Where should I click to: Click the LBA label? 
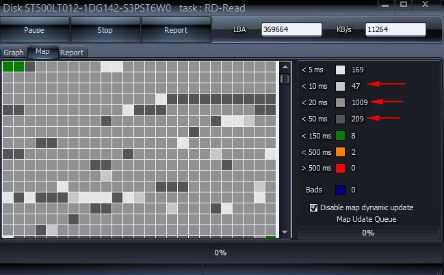pos(239,29)
